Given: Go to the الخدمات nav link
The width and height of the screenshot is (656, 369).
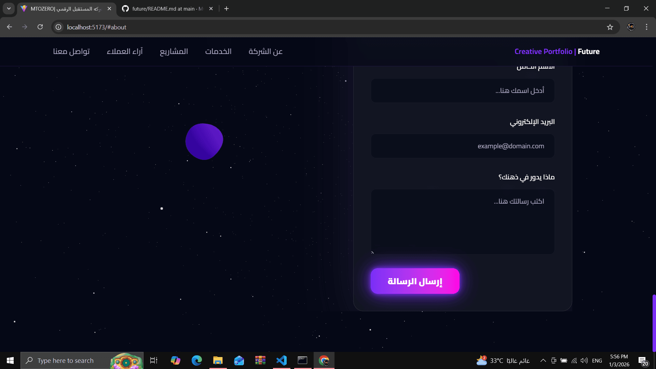Looking at the screenshot, I should (x=218, y=51).
